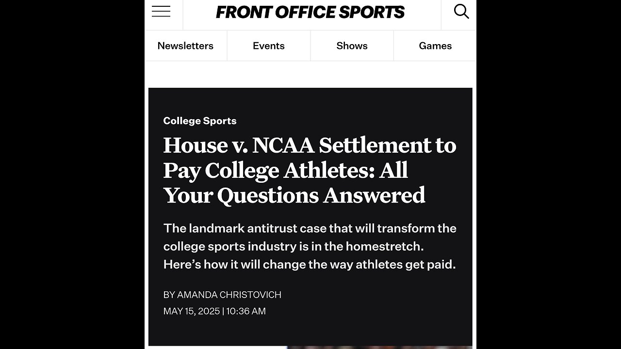
Task: Open the Newsletters tab
Action: pyautogui.click(x=185, y=46)
